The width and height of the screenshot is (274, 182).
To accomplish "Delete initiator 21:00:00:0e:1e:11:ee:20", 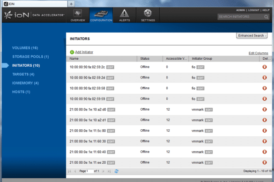I will coord(265,162).
